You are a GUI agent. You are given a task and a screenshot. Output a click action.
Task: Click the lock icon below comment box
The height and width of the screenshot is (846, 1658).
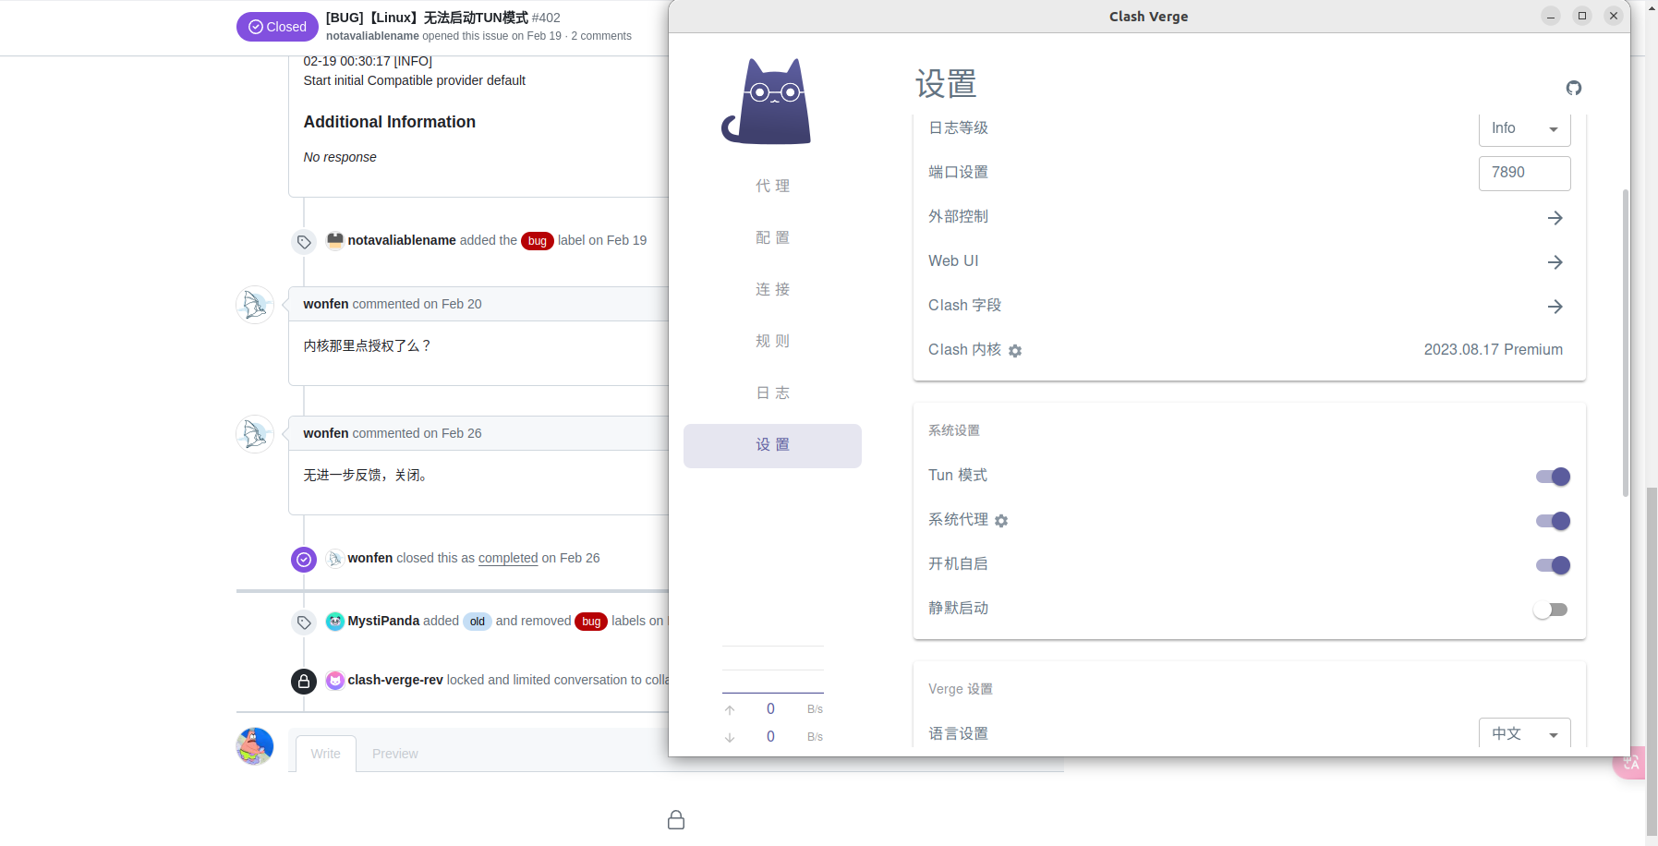(x=676, y=820)
